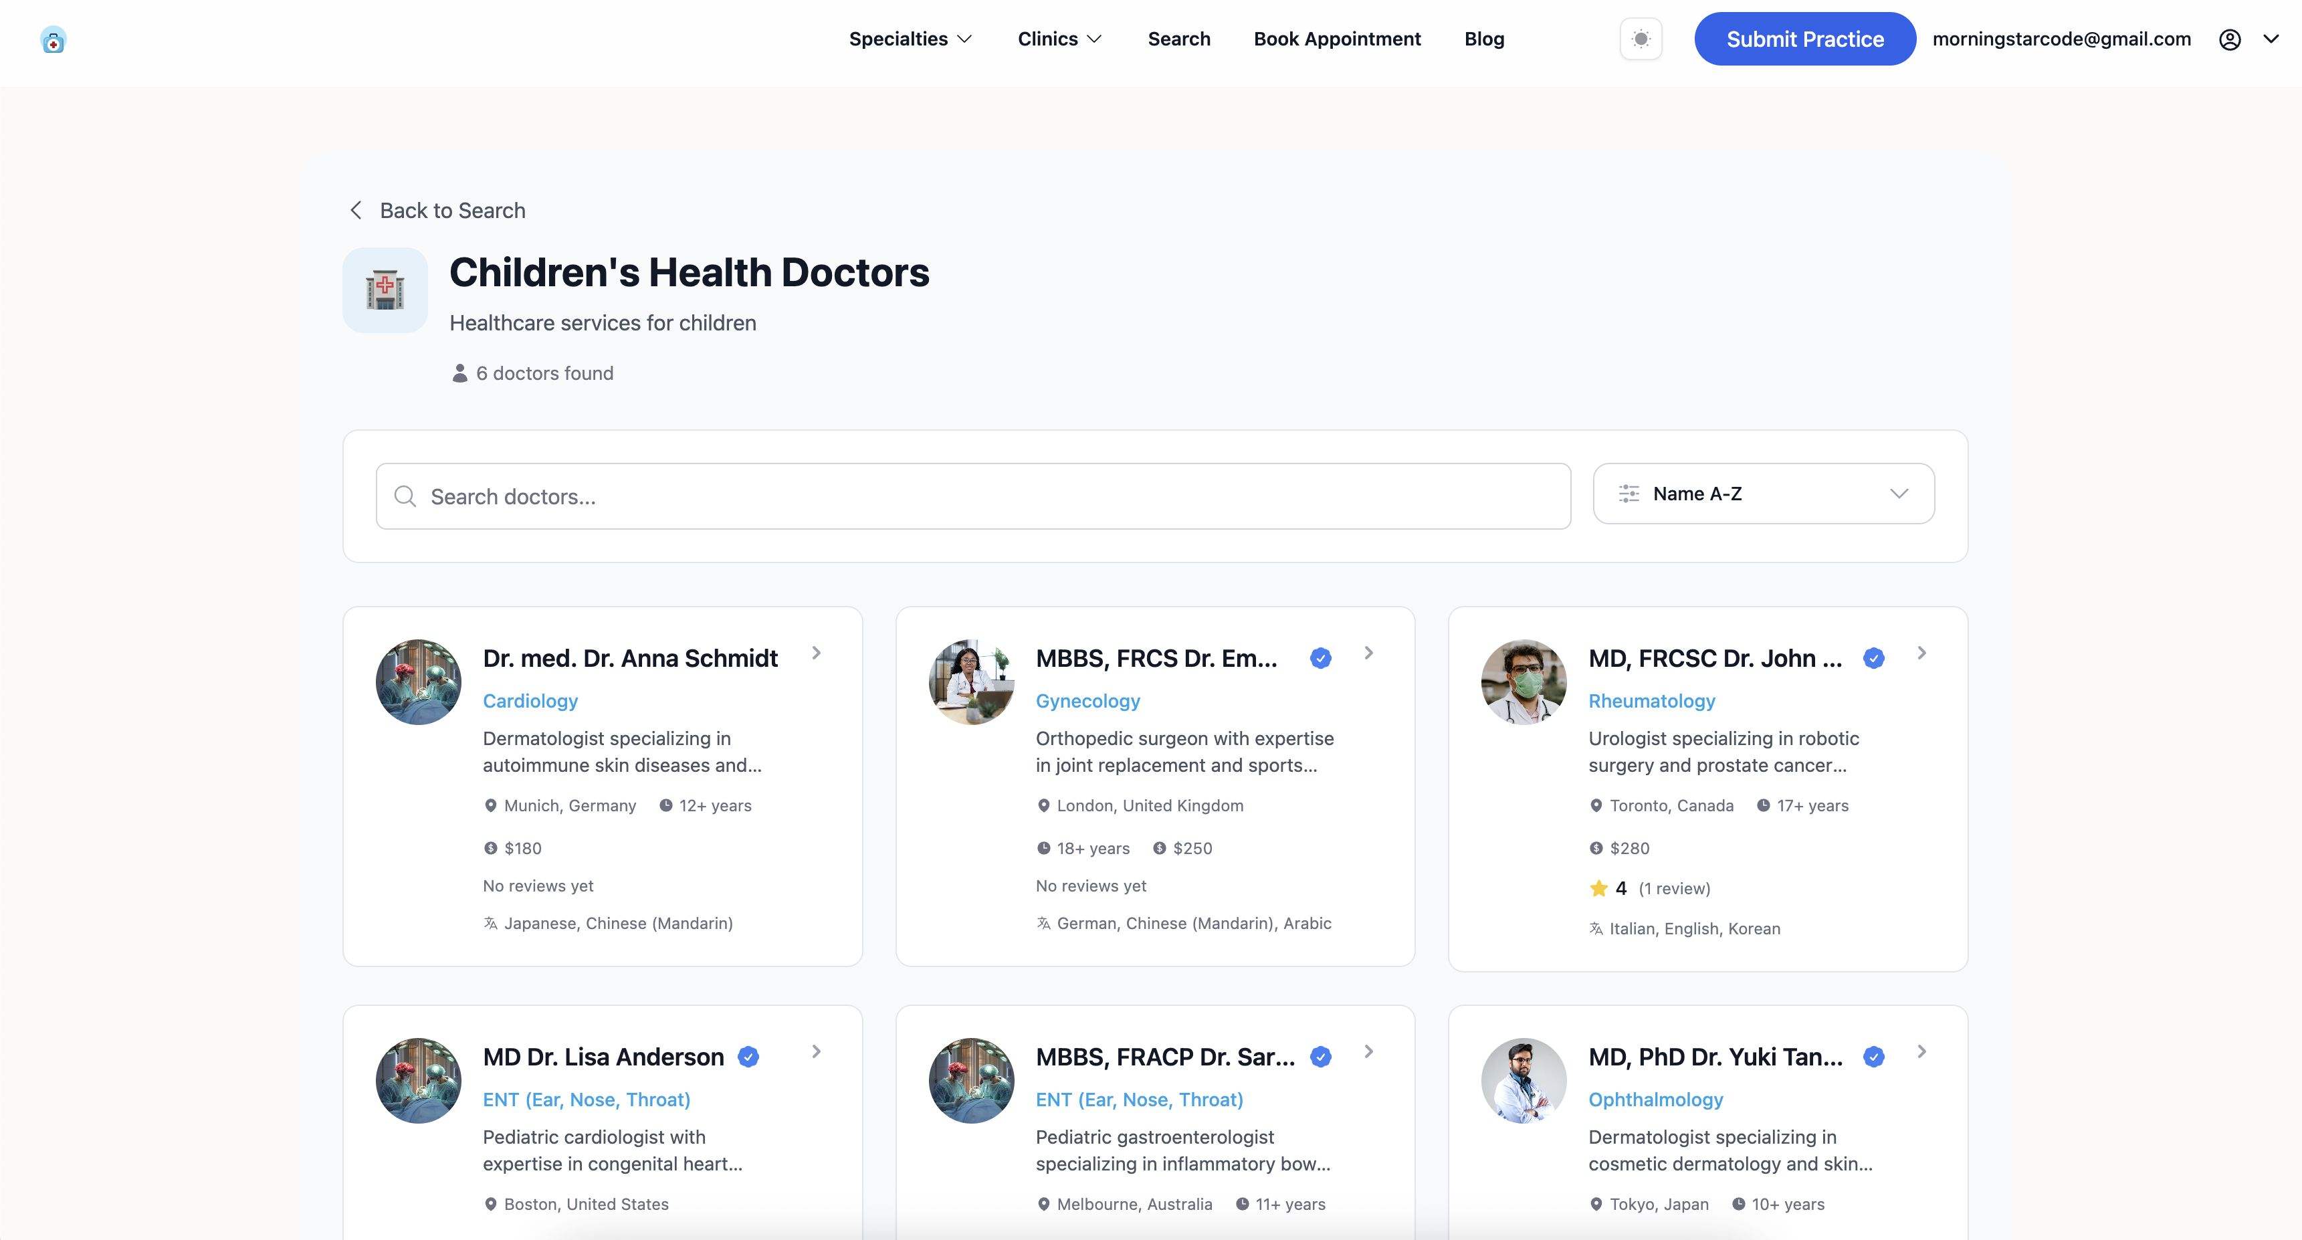2302x1240 pixels.
Task: Click the user account profile icon
Action: click(x=2230, y=39)
